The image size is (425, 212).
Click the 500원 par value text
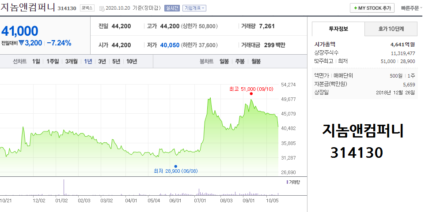(396, 76)
